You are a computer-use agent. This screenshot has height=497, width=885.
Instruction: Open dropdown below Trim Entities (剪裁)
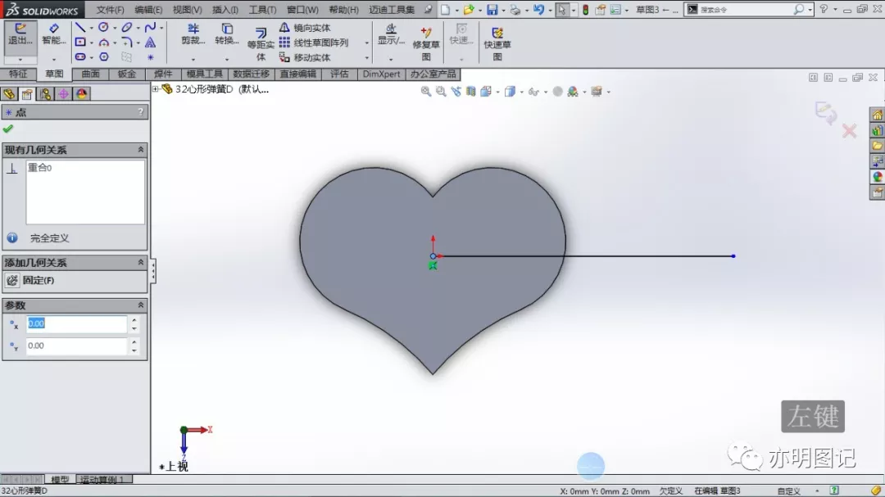193,59
